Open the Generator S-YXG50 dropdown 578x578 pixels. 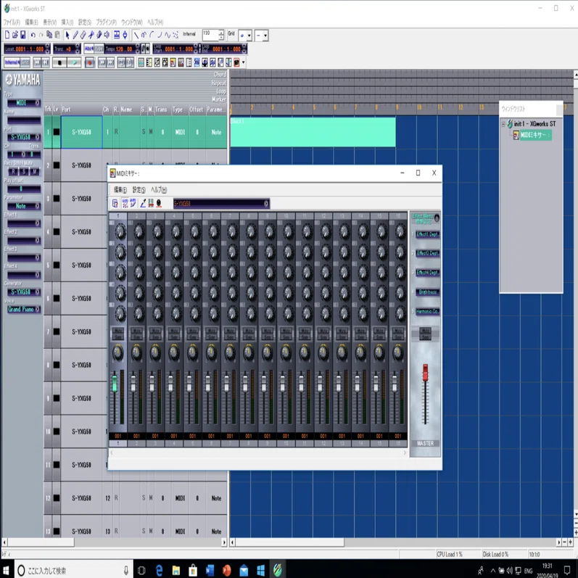coord(24,292)
